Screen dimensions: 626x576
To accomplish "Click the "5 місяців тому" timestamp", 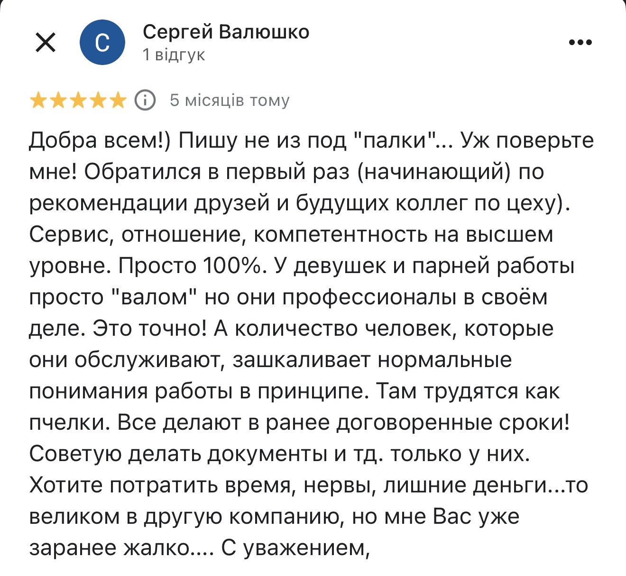I will click(230, 101).
